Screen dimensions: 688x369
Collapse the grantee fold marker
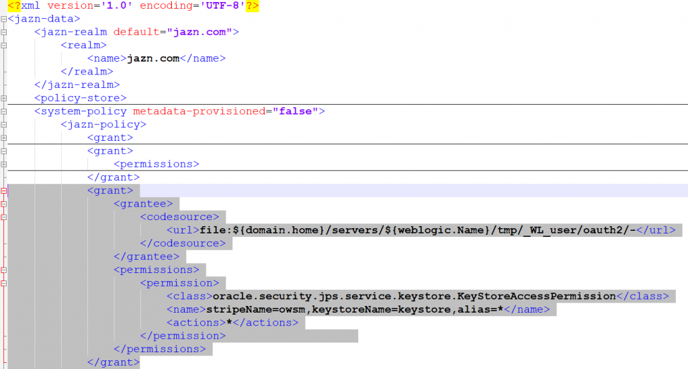click(3, 204)
